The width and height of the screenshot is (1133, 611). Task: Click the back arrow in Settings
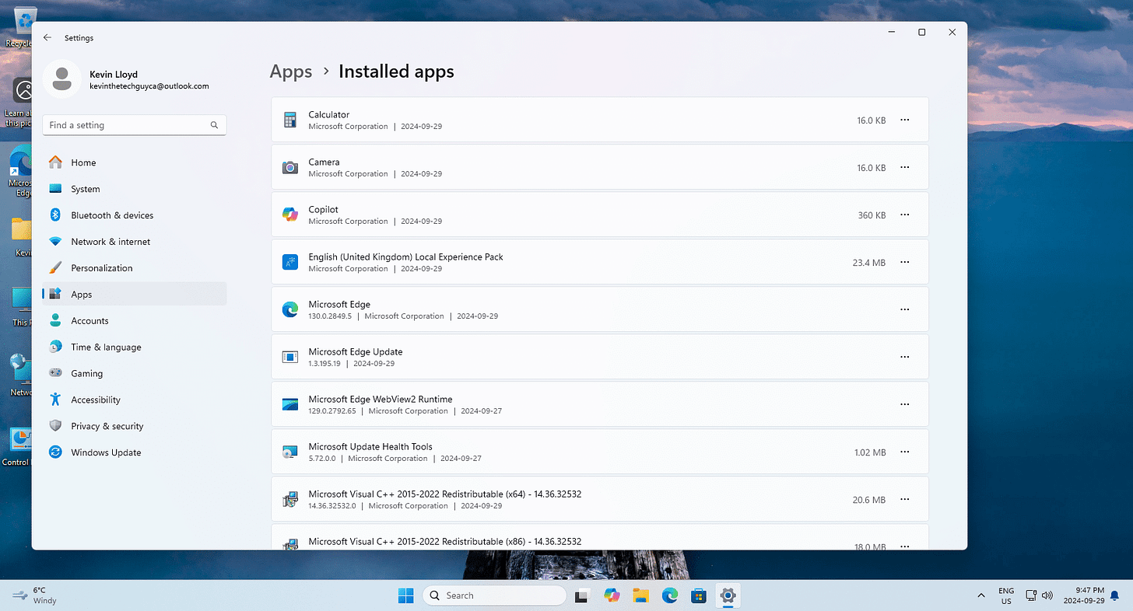(47, 37)
